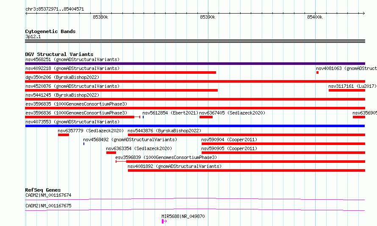The height and width of the screenshot is (226, 377).
Task: Open the nsv5443876 (ByrskaBishop2022) variant bar
Action: (247, 135)
